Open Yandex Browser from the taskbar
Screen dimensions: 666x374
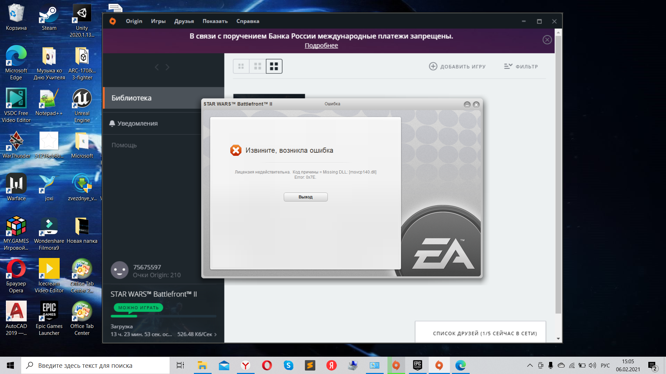click(x=246, y=365)
